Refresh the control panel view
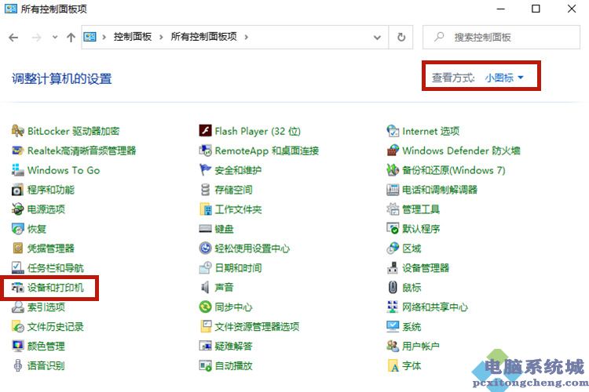The image size is (589, 392). click(401, 37)
